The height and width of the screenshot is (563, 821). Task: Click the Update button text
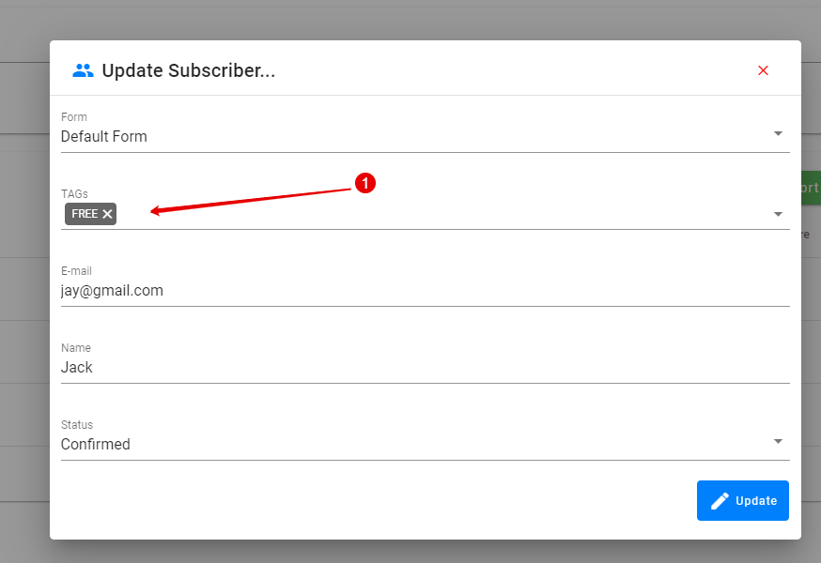(756, 501)
